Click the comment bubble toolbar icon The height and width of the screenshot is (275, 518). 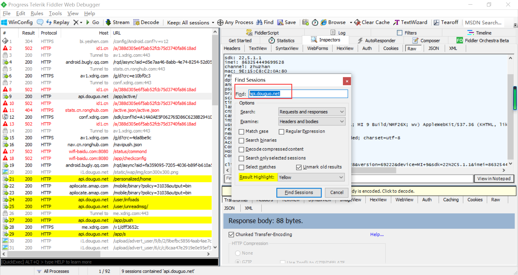[40, 22]
